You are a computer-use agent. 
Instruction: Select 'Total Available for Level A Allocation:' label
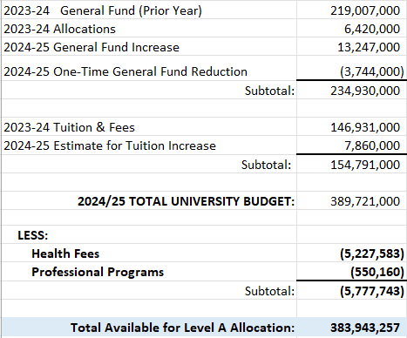(x=183, y=328)
